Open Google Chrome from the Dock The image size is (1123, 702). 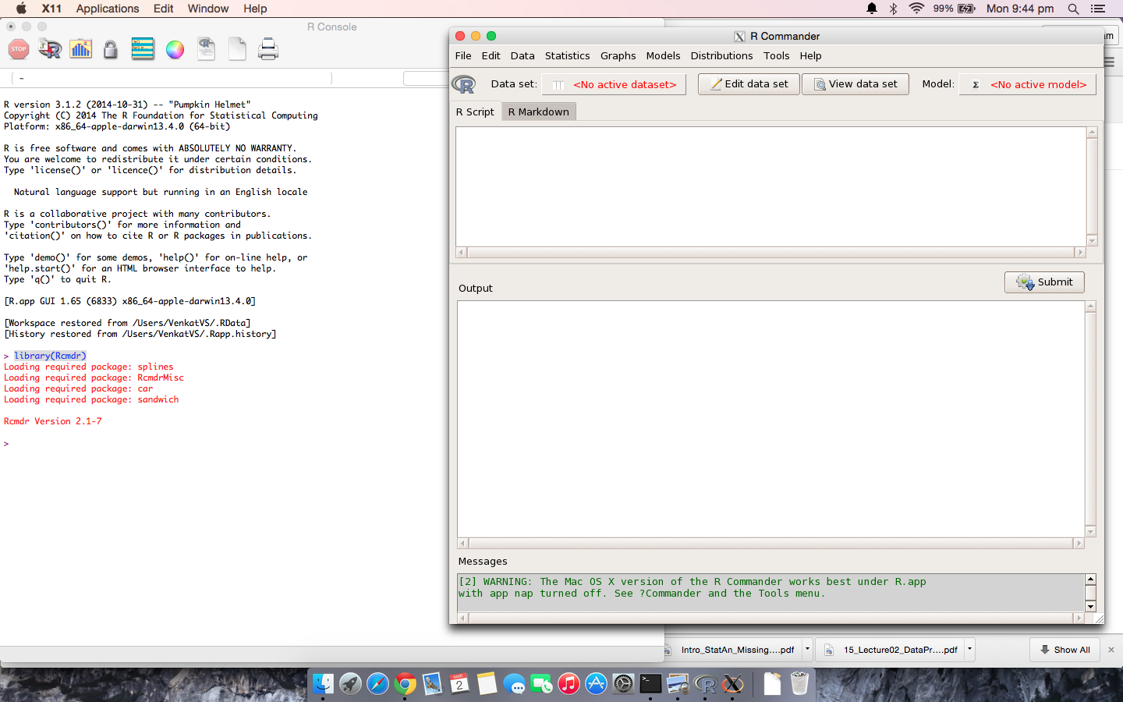(405, 684)
